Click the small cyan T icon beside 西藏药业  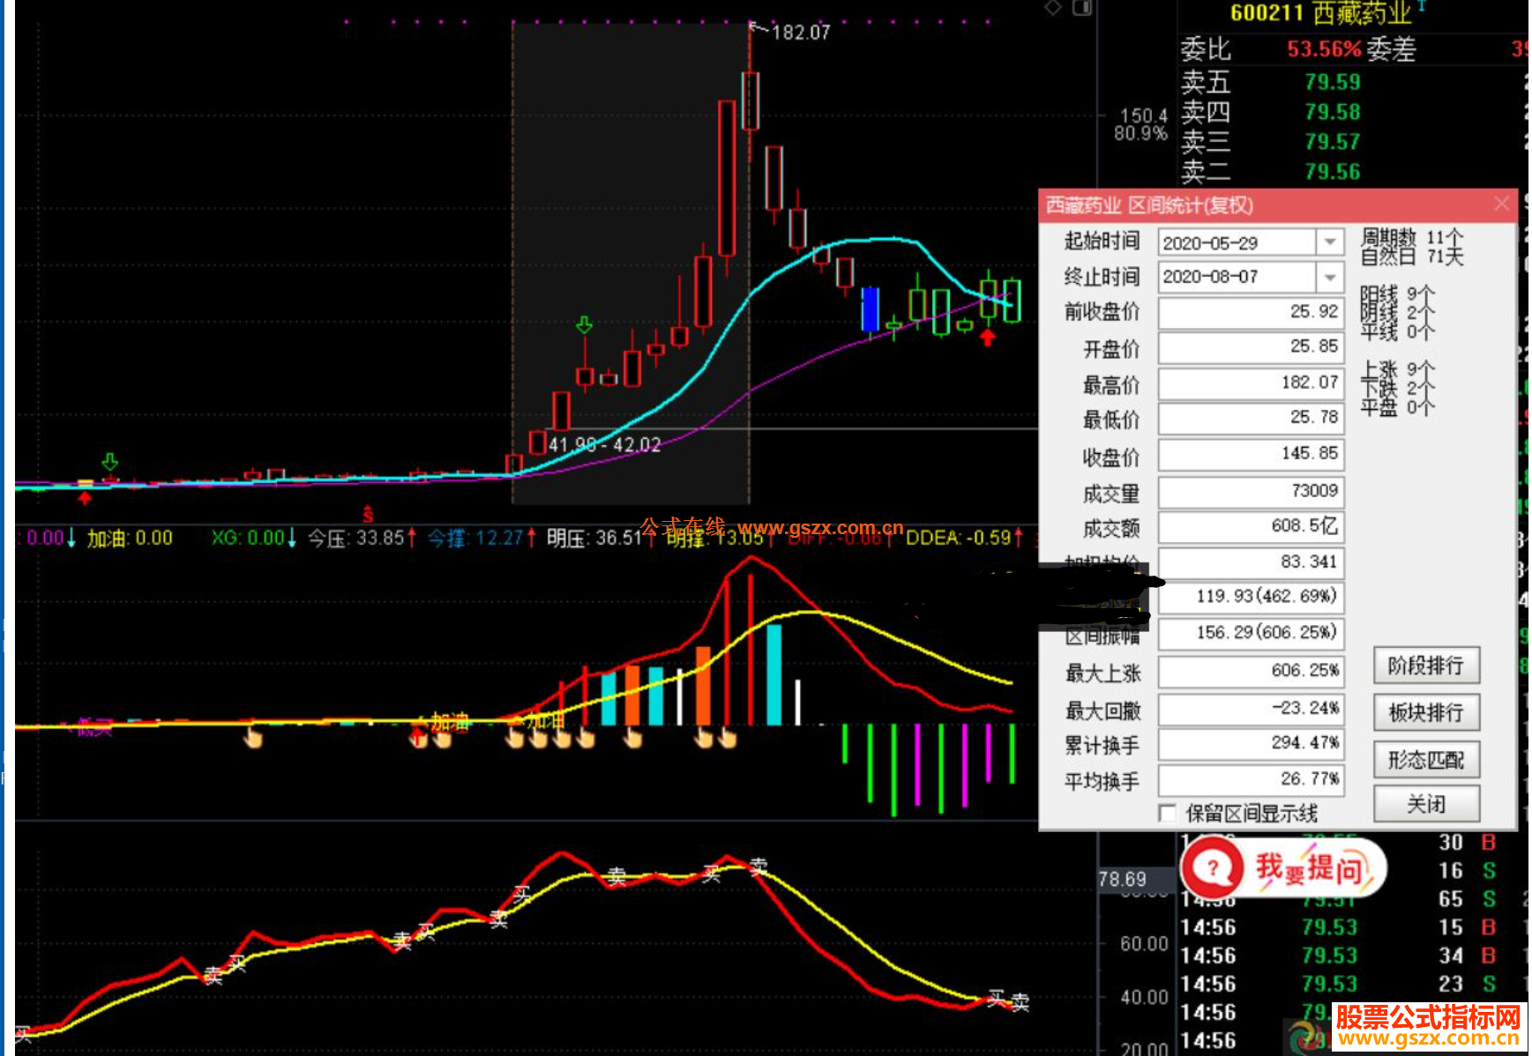pyautogui.click(x=1422, y=5)
